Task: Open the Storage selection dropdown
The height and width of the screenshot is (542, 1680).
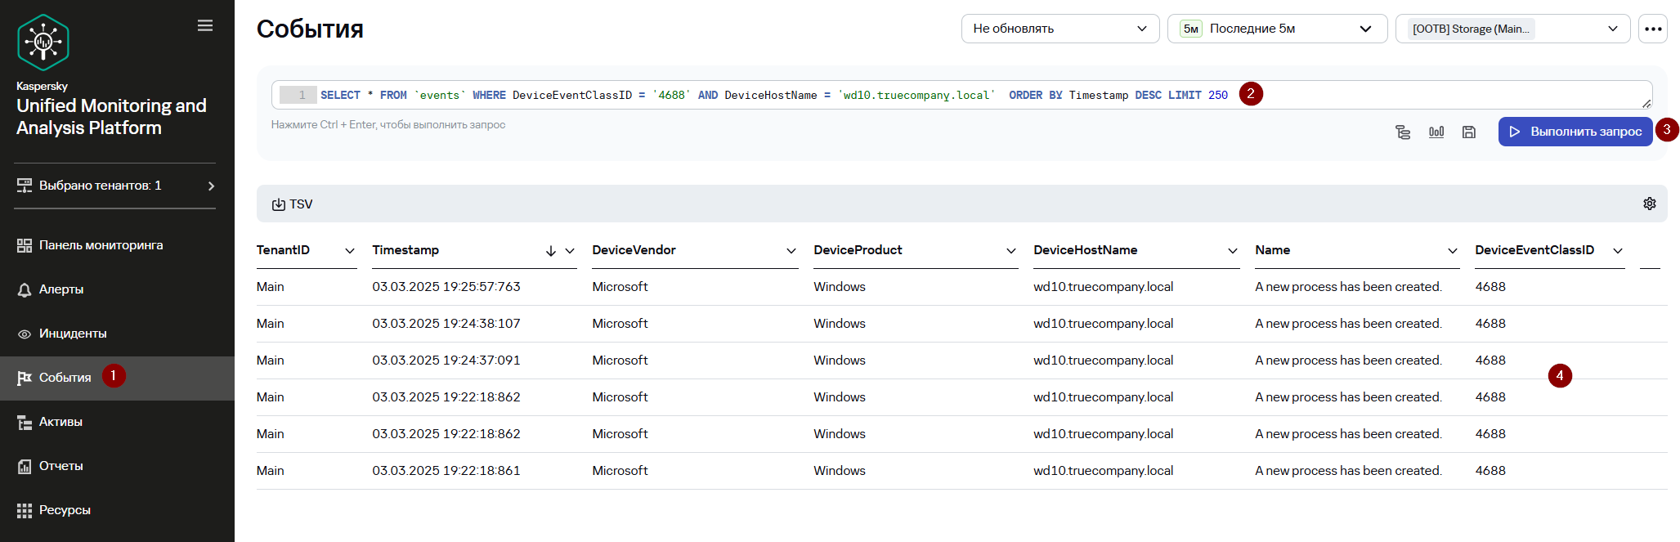Action: click(x=1512, y=29)
